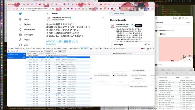Switch to the スタイルエディター devtools tab

point(61,49)
